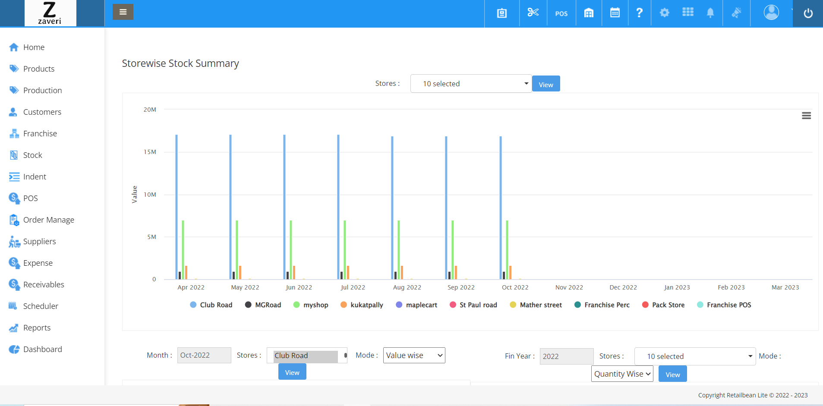
Task: Click the POS sidebar icon
Action: pos(14,198)
